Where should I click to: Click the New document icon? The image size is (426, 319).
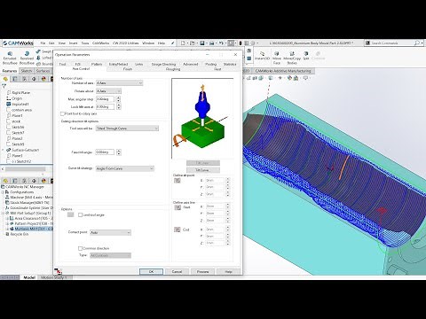pyautogui.click(x=183, y=43)
